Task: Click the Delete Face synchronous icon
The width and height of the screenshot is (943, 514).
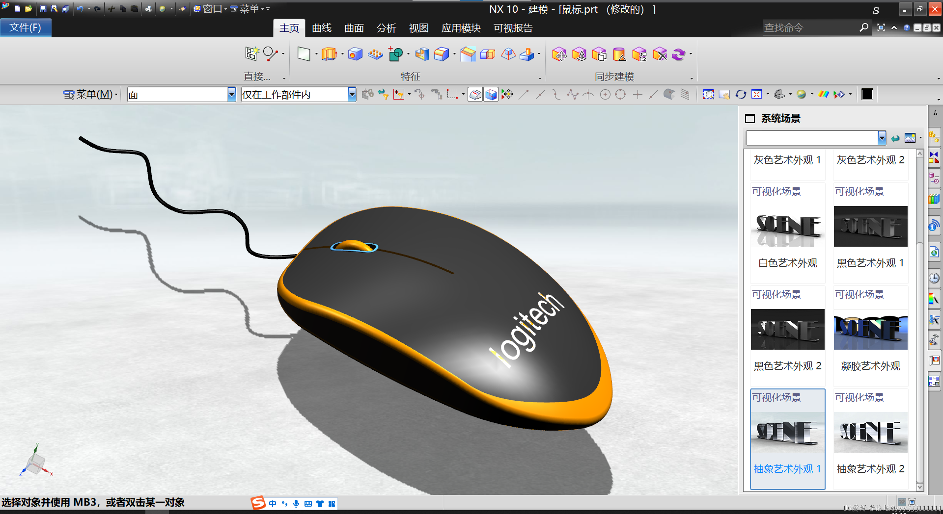Action: point(660,54)
